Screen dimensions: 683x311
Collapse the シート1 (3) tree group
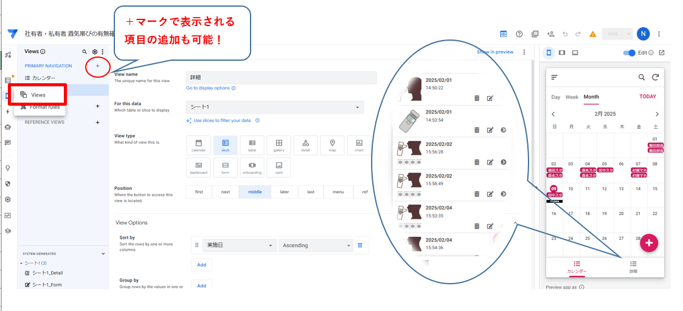(21, 263)
